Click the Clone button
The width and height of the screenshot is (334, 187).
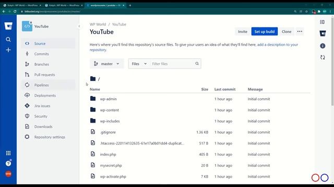click(x=287, y=32)
